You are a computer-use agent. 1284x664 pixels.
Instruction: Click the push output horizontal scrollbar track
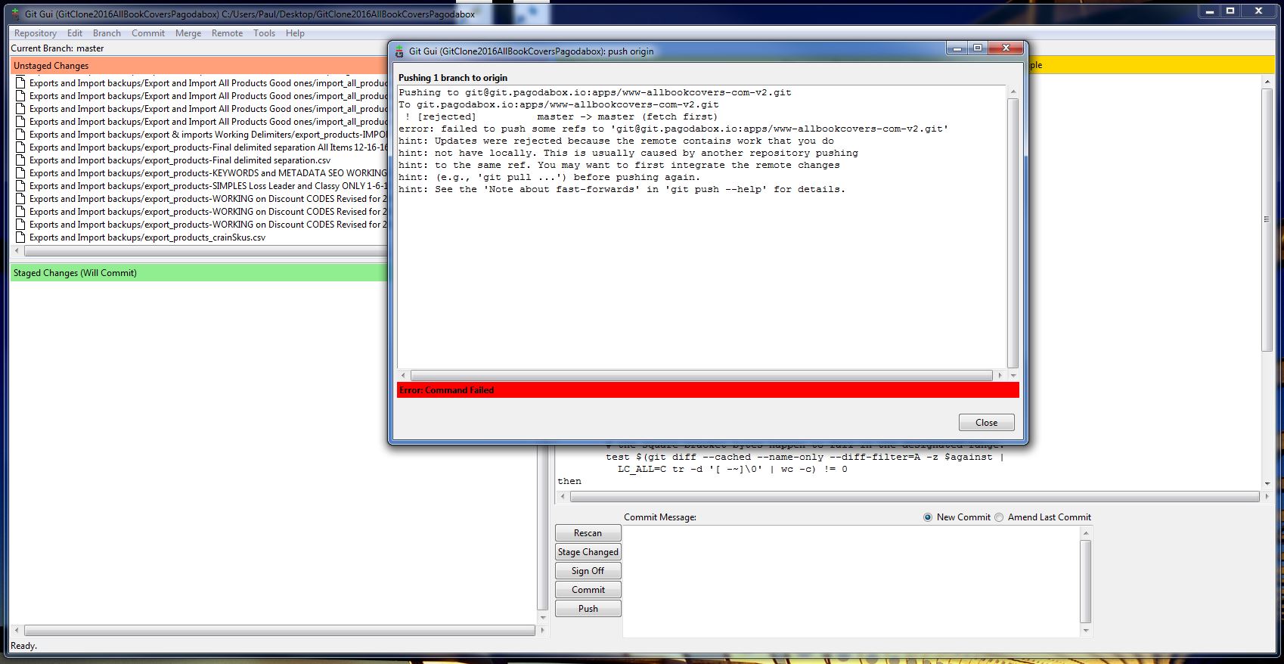click(702, 375)
